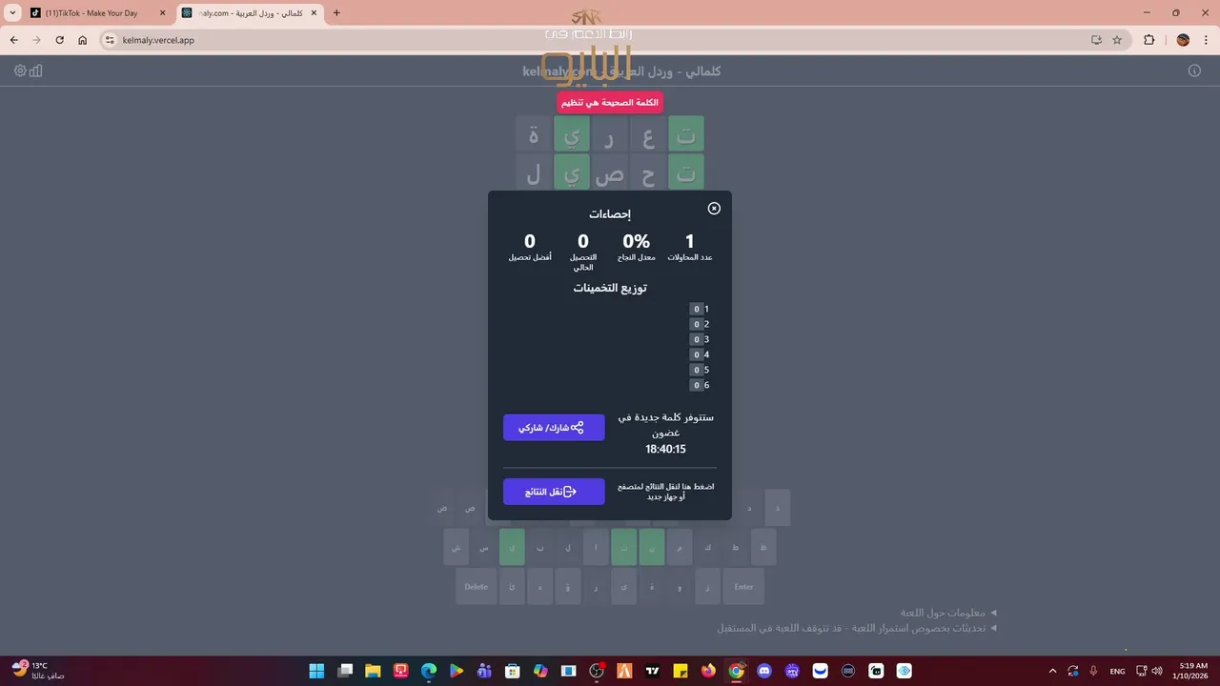
Task: Expand the تحديثات بخصوص استمرار اللعبة section
Action: (x=857, y=628)
